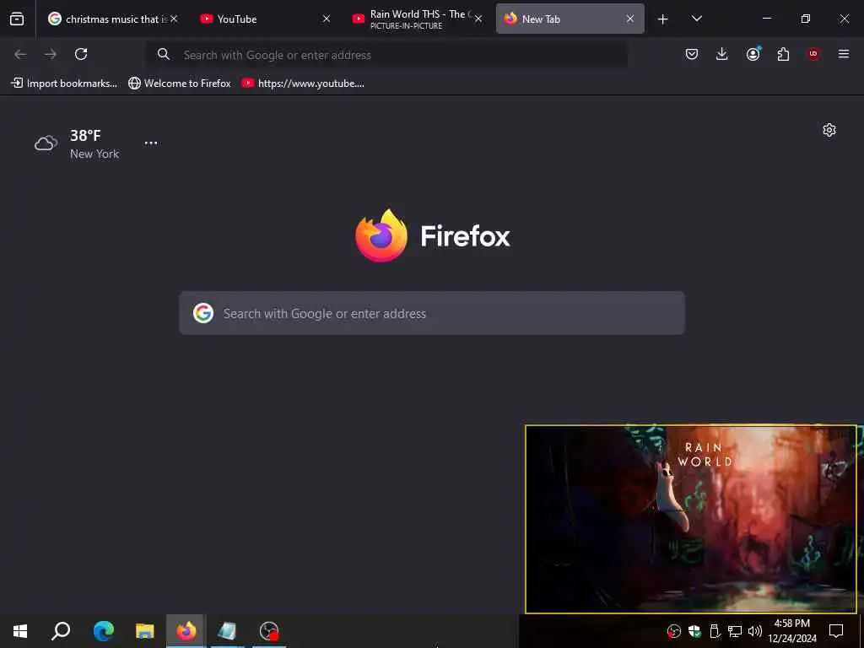Open the Firefox application menu
864x648 pixels.
pos(844,54)
